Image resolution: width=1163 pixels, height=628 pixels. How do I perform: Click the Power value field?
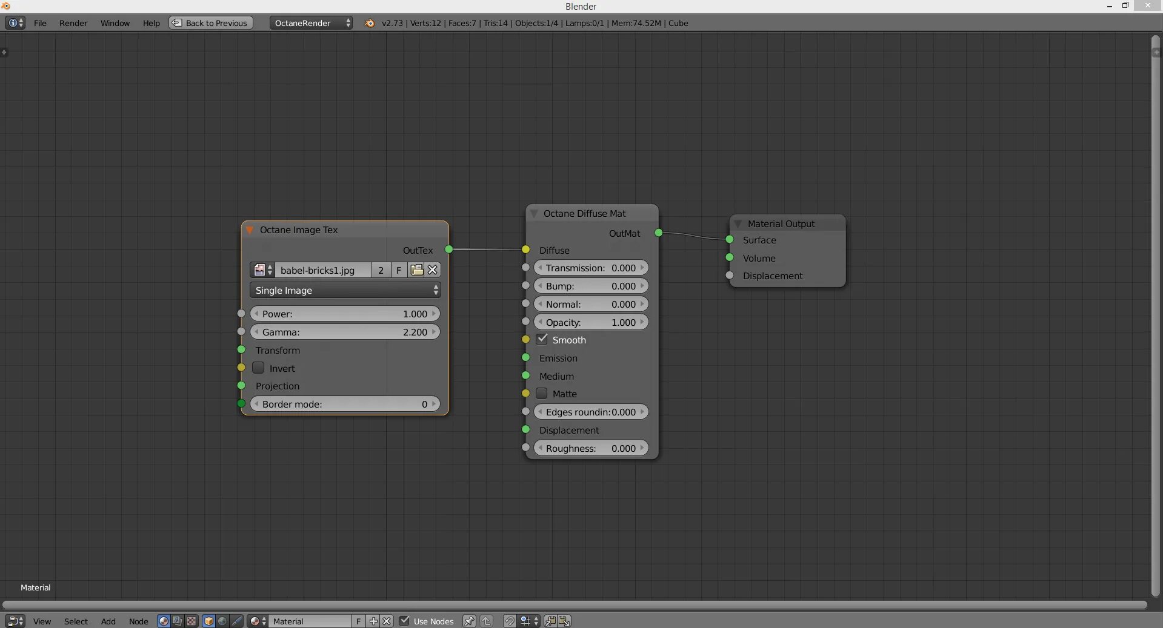(x=345, y=314)
